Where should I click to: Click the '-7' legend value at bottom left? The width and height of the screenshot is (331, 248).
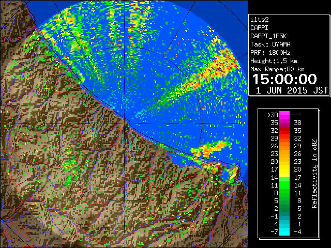[274, 232]
